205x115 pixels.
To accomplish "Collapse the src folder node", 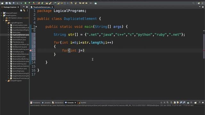I will pos(4,20).
